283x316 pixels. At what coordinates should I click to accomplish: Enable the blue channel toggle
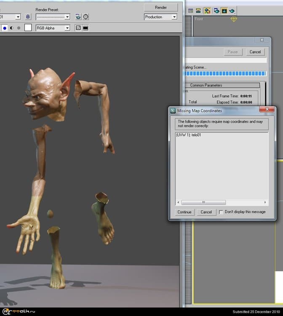5,28
